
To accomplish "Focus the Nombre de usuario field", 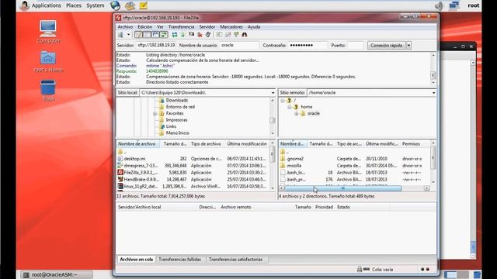I will pos(239,45).
